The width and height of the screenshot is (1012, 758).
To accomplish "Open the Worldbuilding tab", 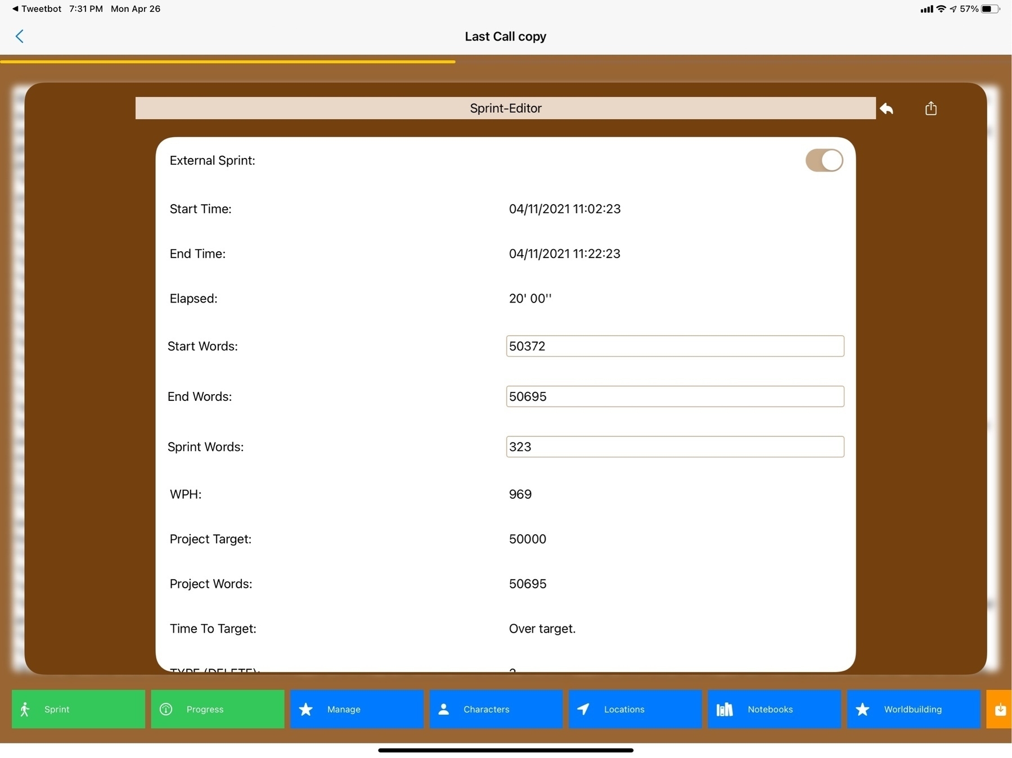I will (913, 709).
